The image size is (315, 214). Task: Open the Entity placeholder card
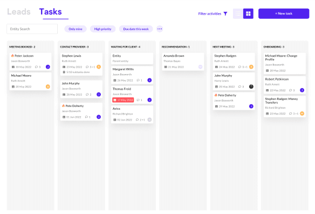click(132, 58)
